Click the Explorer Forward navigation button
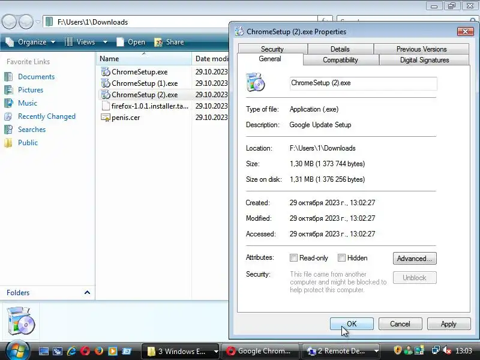The height and width of the screenshot is (360, 480). (26, 22)
